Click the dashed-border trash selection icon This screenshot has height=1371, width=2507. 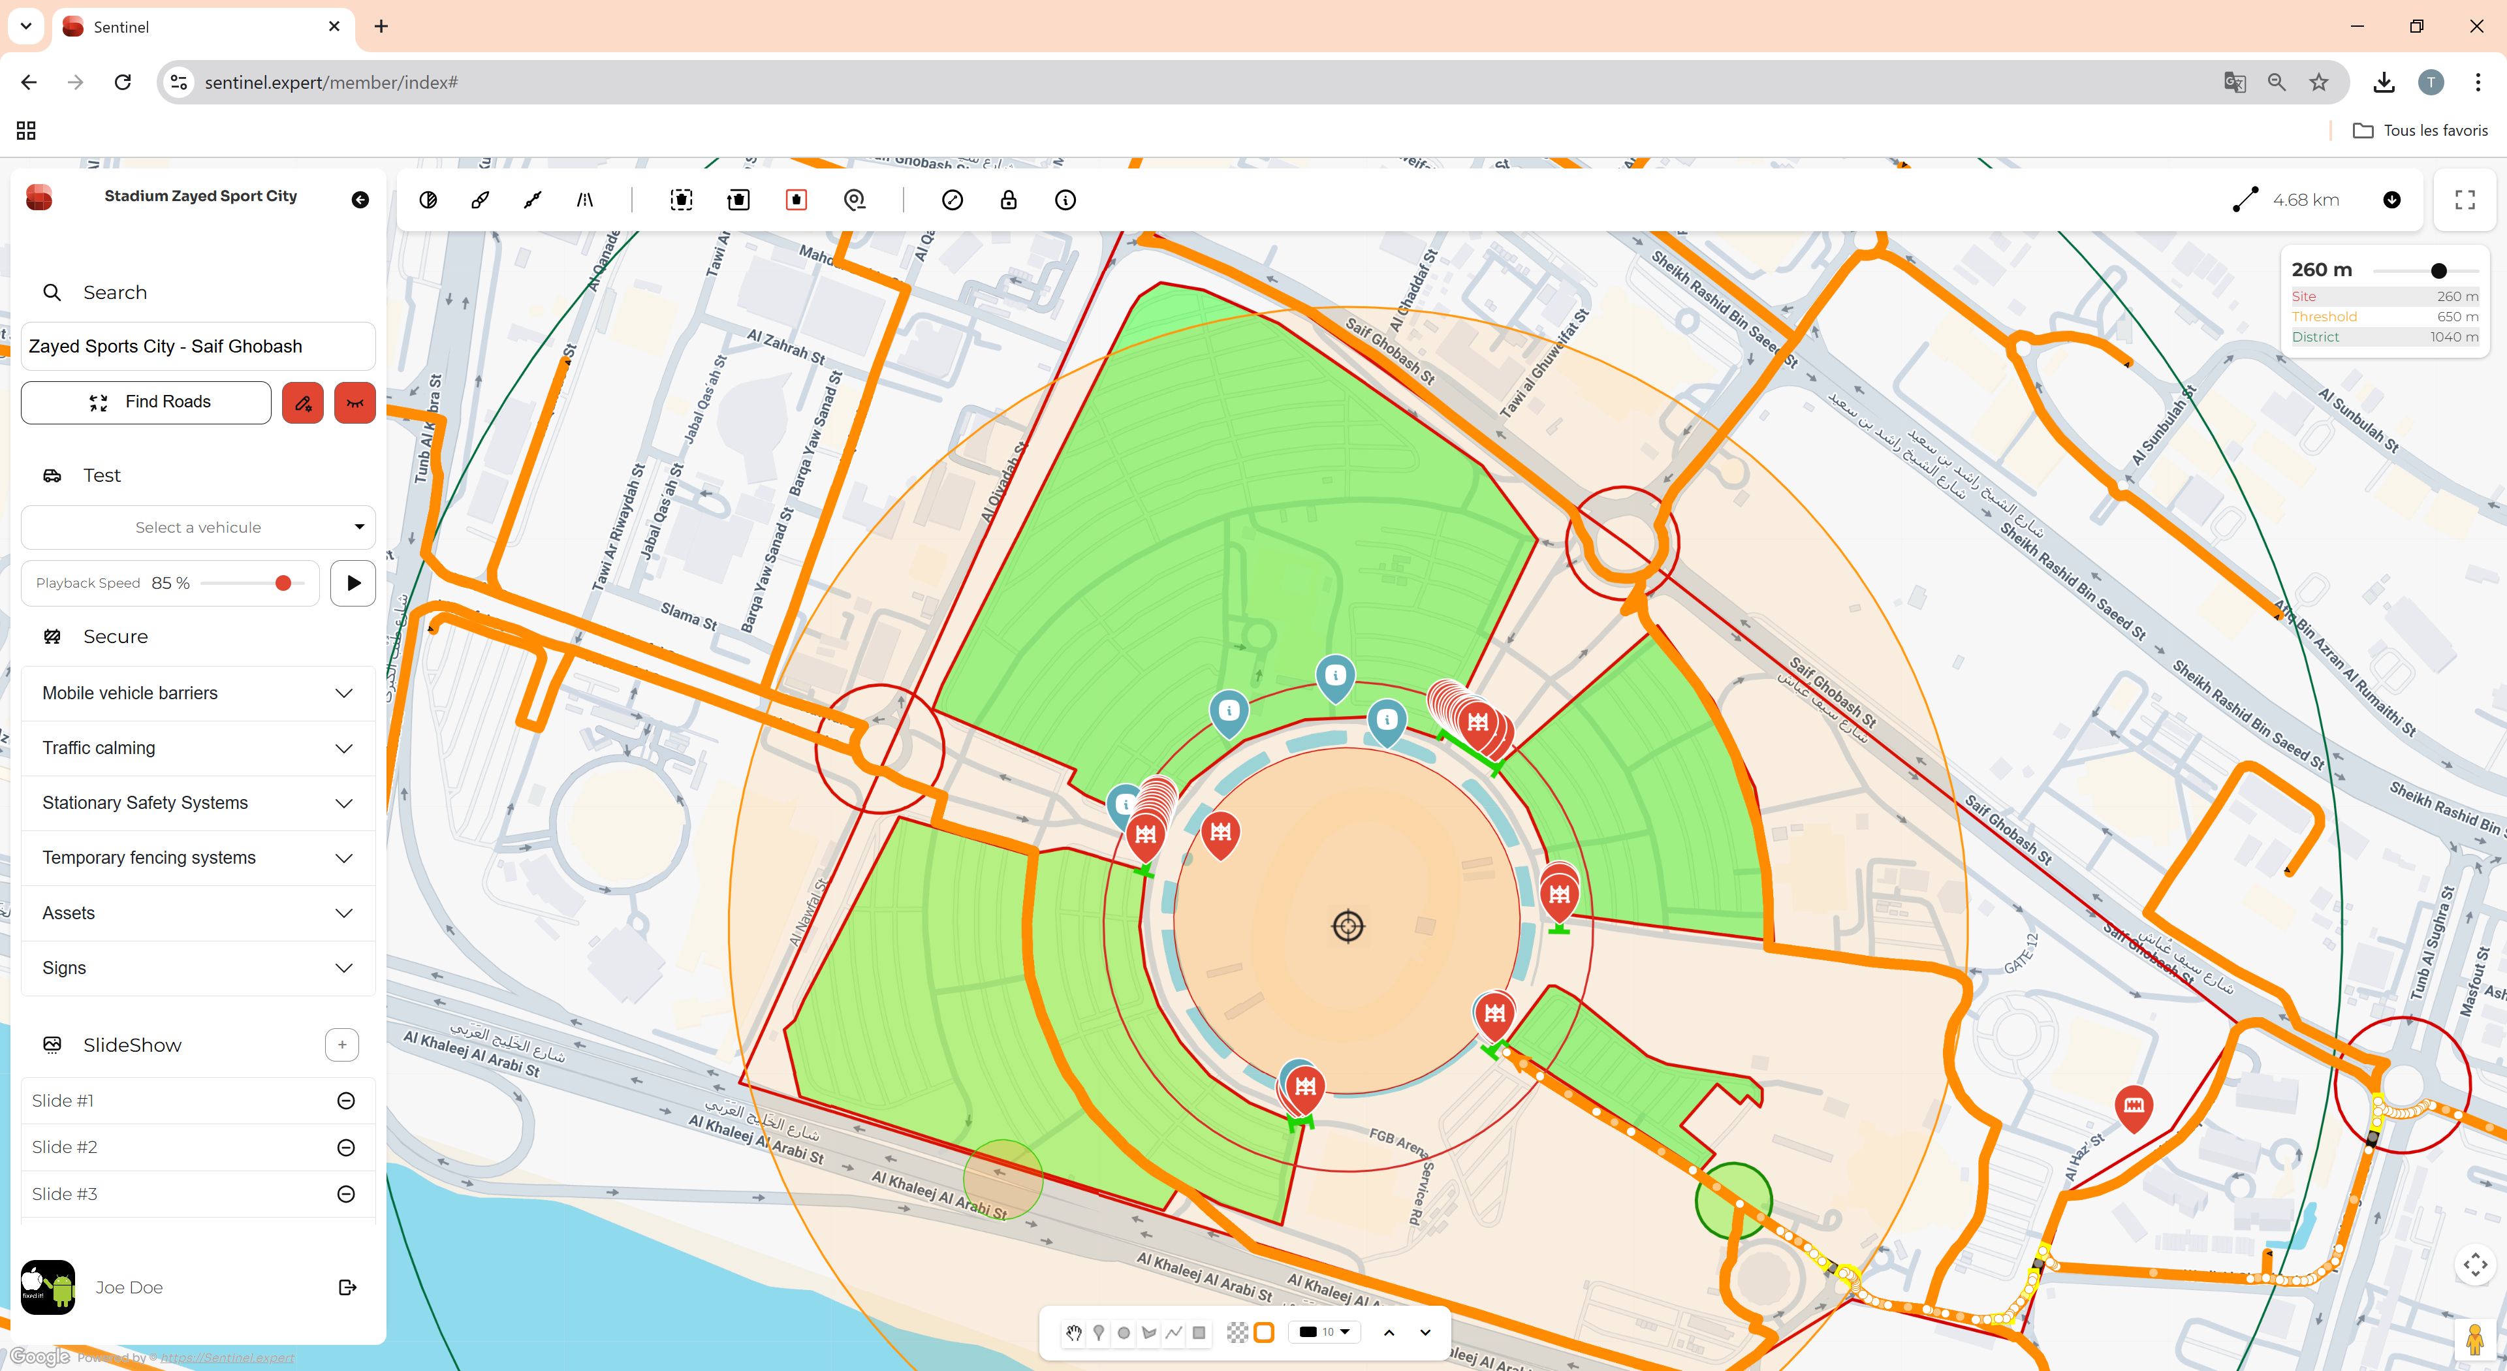point(681,200)
